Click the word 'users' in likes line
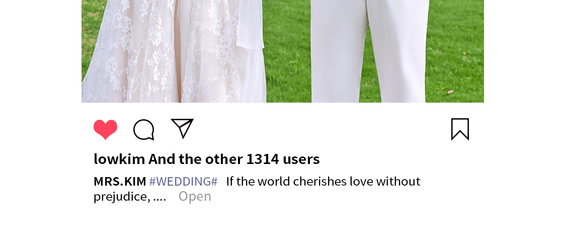Viewport: 566px width, 244px height. click(x=301, y=159)
